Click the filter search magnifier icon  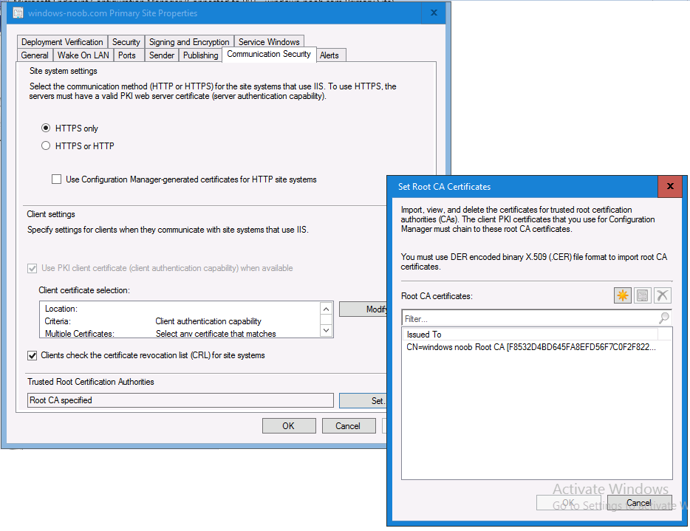pos(664,318)
